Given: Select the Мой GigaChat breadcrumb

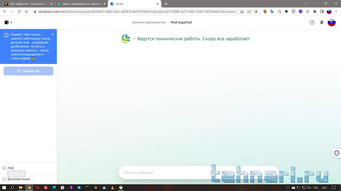Looking at the screenshot, I should [x=181, y=22].
